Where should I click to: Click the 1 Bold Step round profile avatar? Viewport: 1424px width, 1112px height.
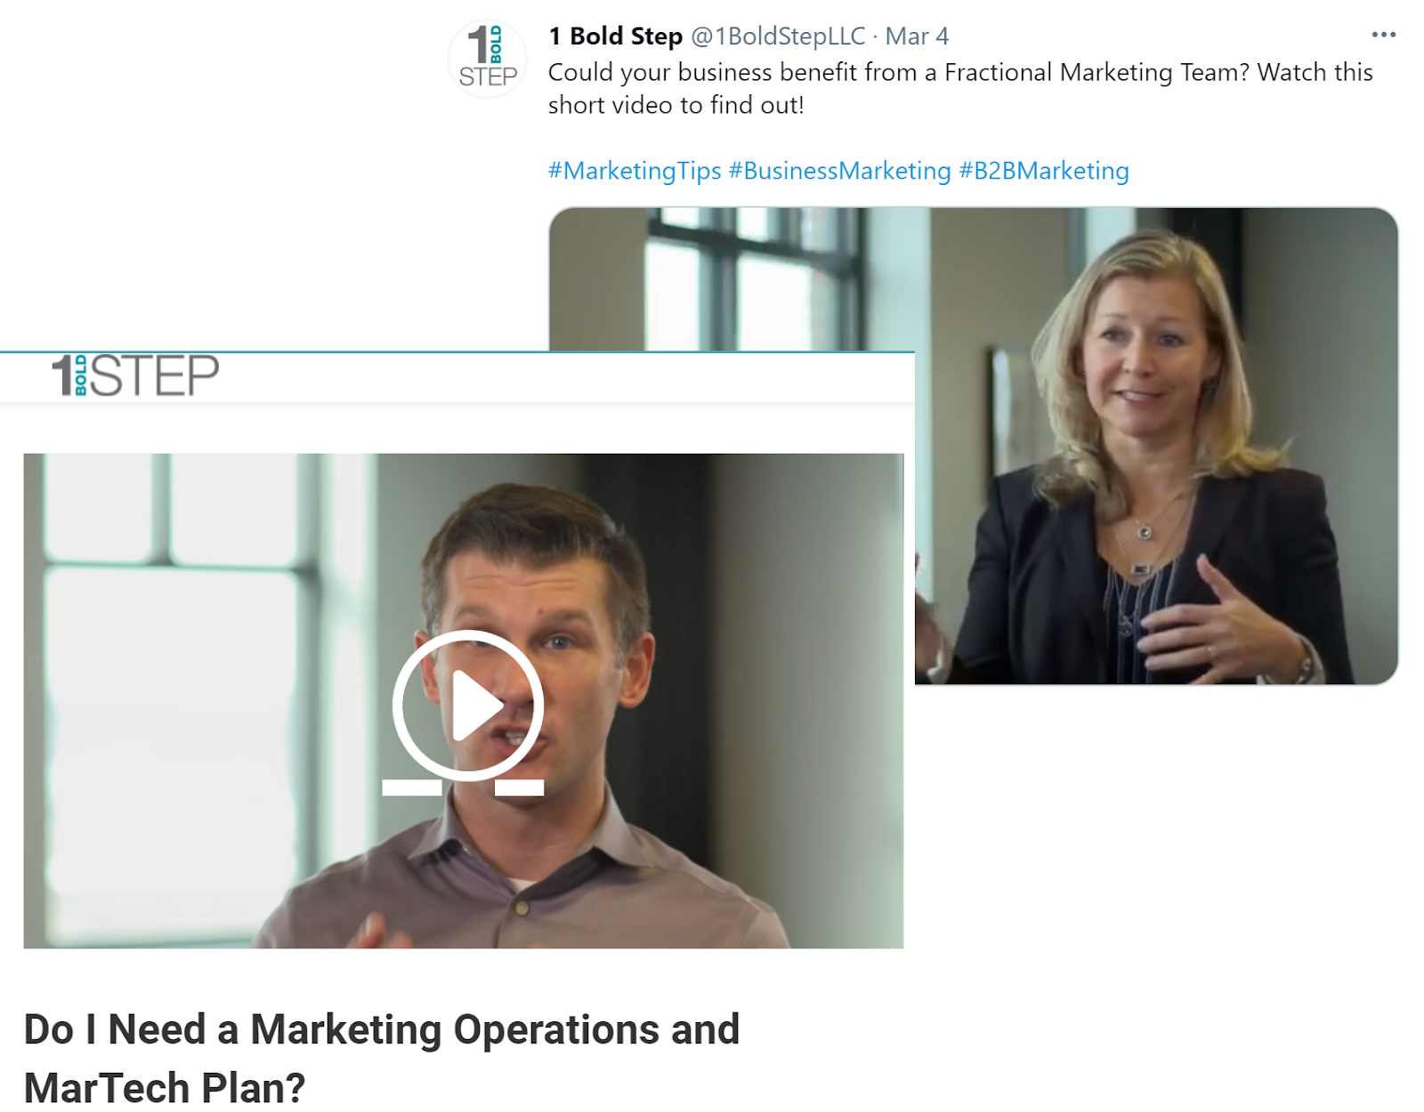(487, 59)
